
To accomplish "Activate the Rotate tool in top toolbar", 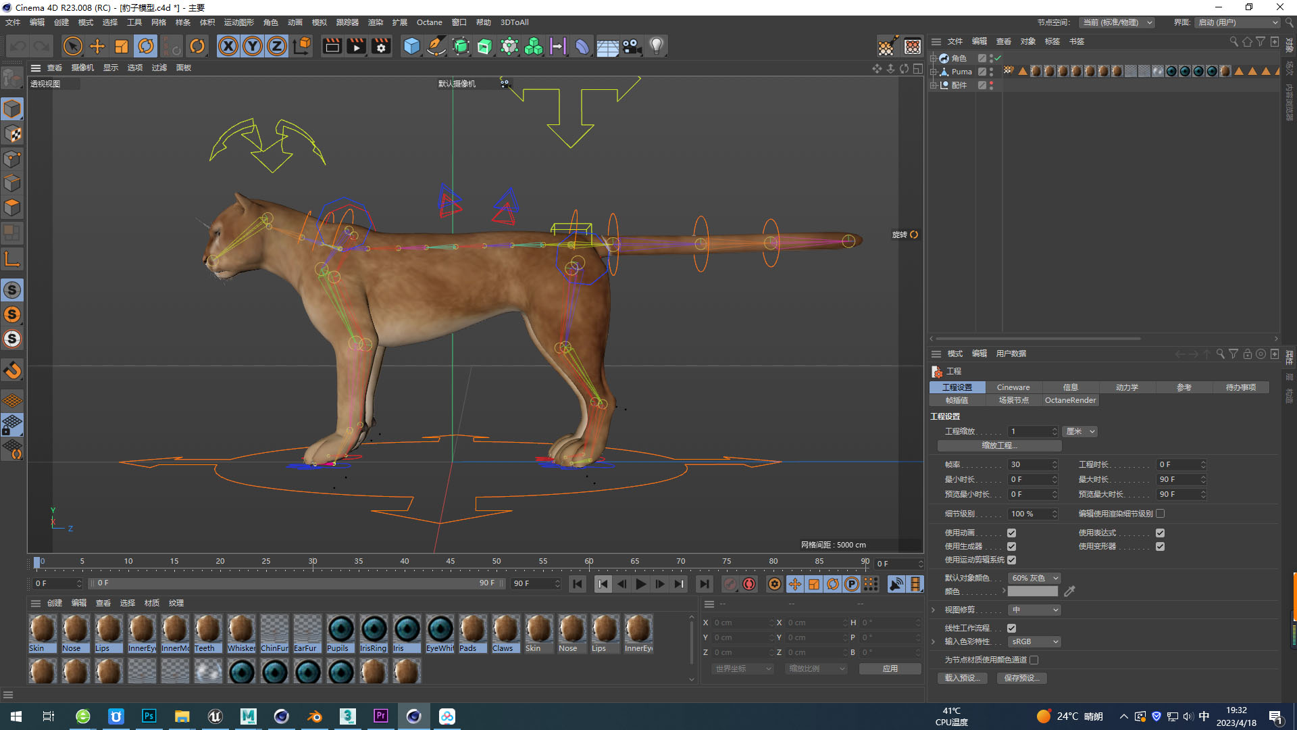I will [x=146, y=47].
